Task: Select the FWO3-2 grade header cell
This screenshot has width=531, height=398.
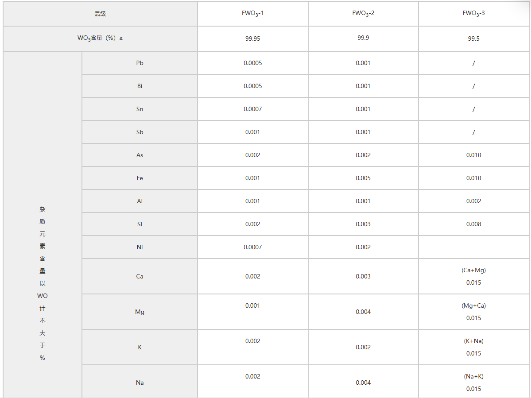Action: pyautogui.click(x=363, y=14)
